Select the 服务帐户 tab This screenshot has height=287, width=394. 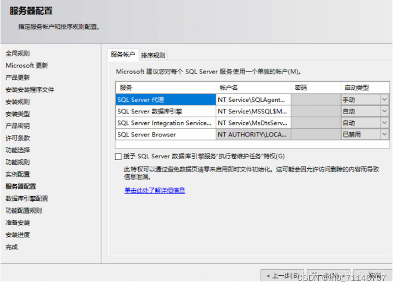123,55
